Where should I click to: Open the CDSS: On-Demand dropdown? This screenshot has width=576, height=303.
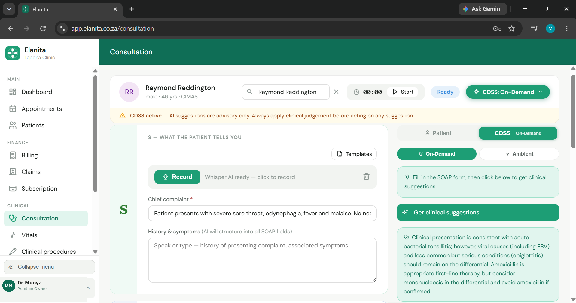[508, 92]
